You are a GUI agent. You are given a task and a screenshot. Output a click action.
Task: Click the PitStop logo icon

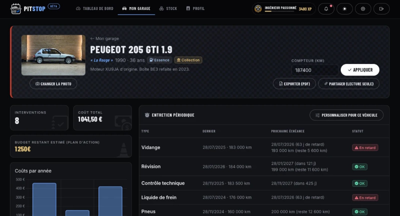(15, 9)
